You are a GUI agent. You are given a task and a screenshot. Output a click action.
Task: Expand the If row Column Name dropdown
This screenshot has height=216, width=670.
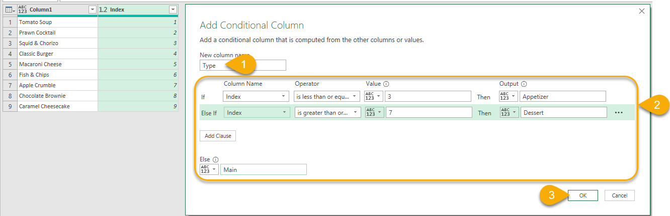click(256, 96)
